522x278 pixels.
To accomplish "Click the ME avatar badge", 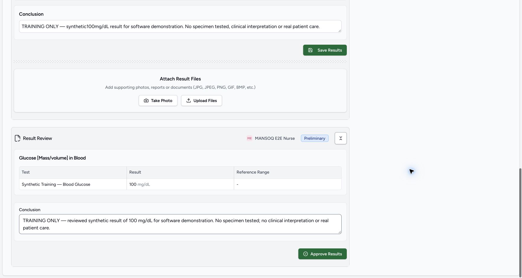I will 250,138.
